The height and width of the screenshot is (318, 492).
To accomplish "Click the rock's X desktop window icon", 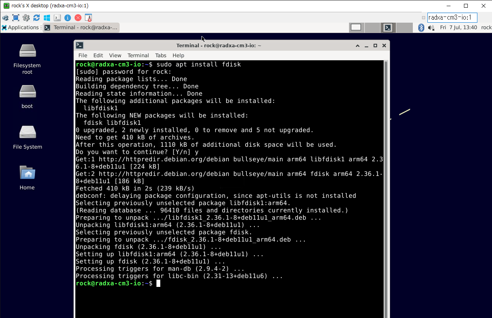I will click(6, 6).
